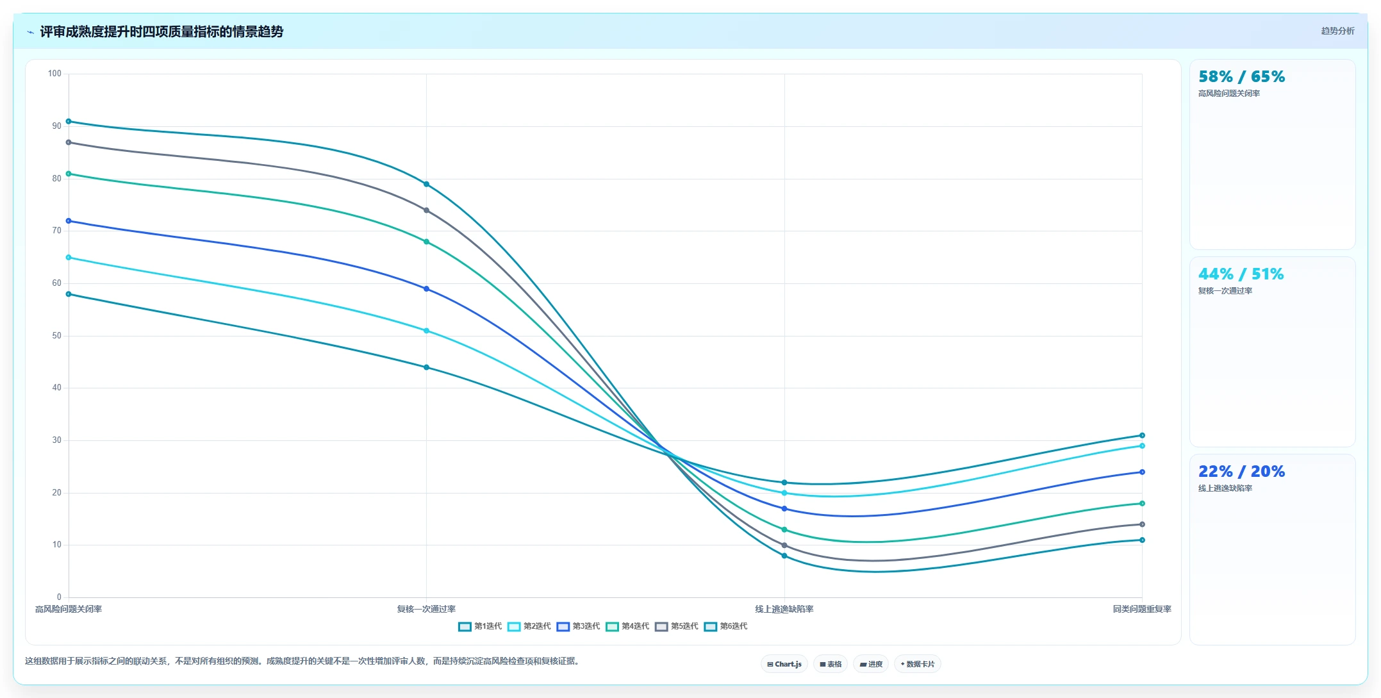The width and height of the screenshot is (1381, 698).
Task: Click the 第4迭代 point at 线上逃逸缺陷率 (13)
Action: pos(784,529)
